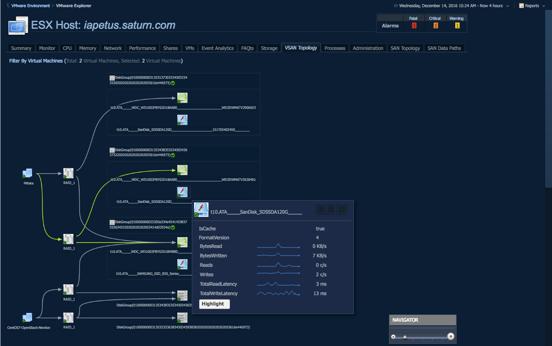Click the VMware Environment breadcrumb icon

coord(8,5)
